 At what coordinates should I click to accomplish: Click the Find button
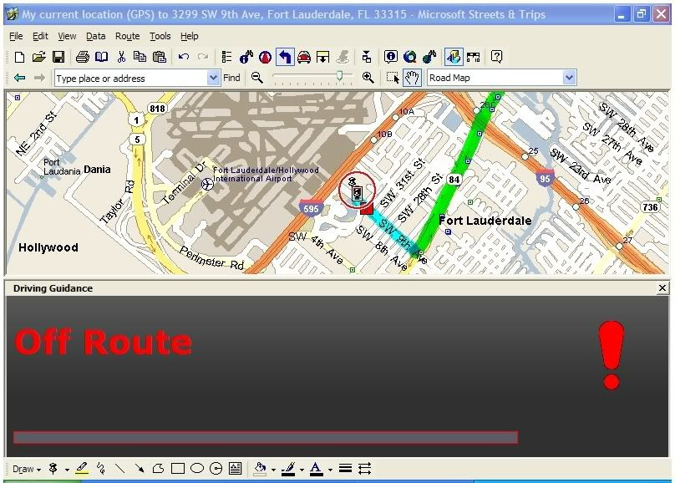click(x=231, y=78)
